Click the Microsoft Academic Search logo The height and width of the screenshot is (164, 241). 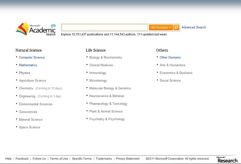pyautogui.click(x=36, y=29)
